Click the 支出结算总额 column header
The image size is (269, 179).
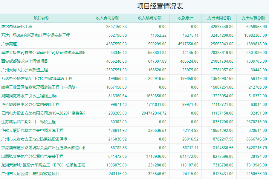pyautogui.click(x=253, y=18)
